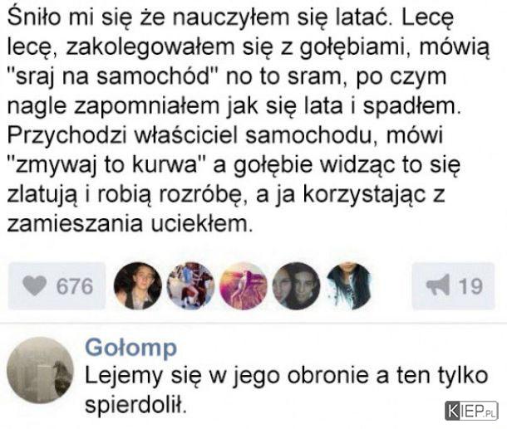
Task: Open fourth liker's avatar showing two faces
Action: (x=296, y=285)
